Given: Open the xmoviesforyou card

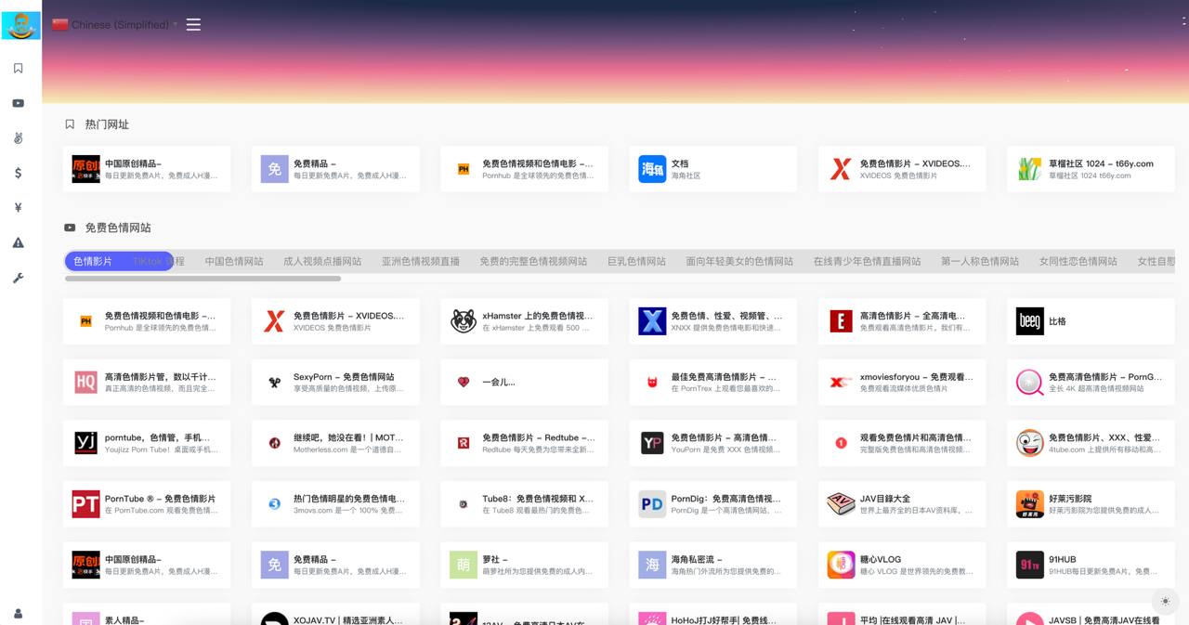Looking at the screenshot, I should pos(902,383).
